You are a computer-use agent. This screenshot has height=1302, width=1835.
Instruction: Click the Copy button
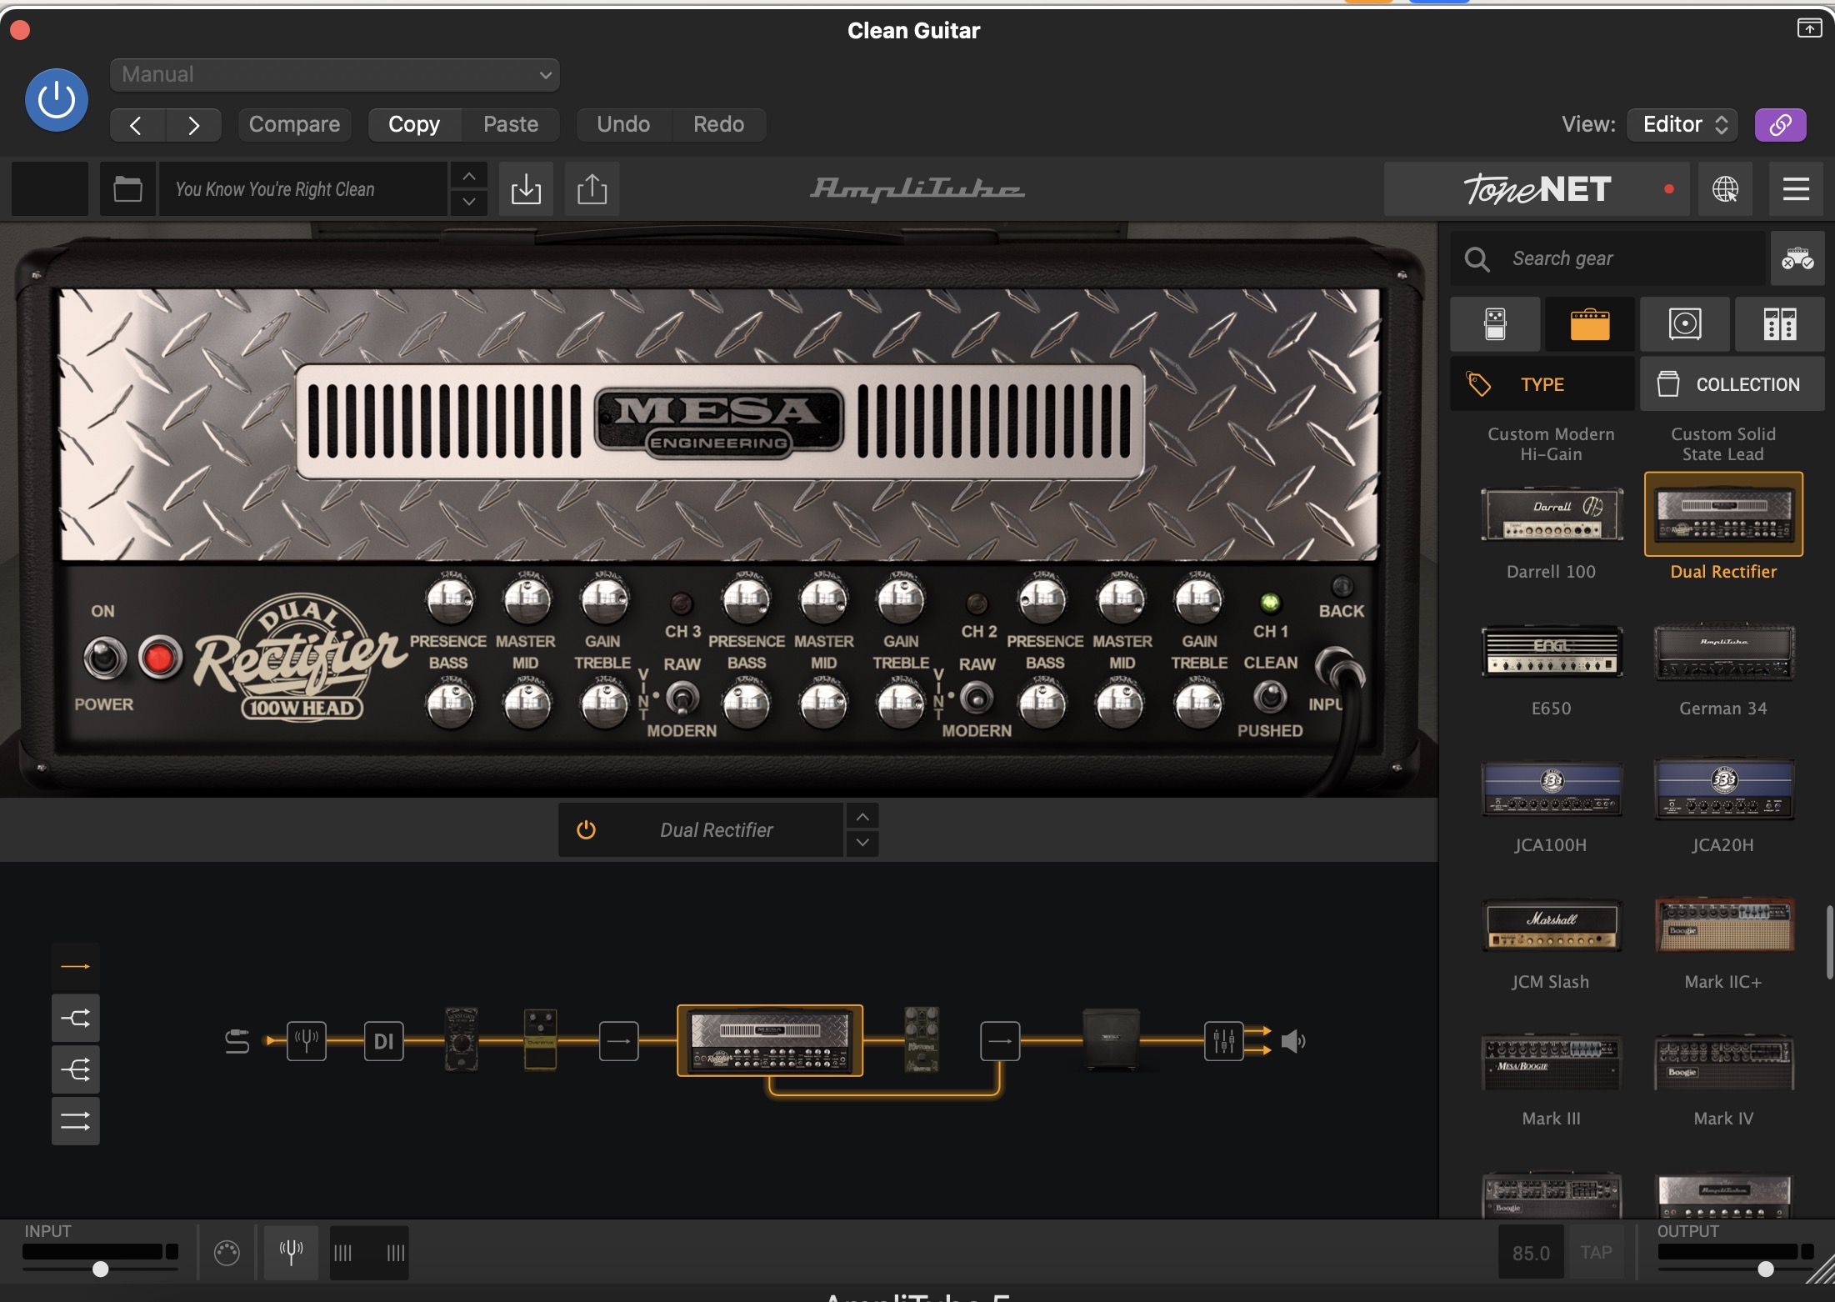414,125
